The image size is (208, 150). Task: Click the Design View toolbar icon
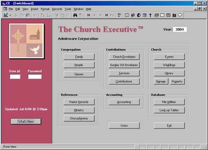(x=6, y=15)
